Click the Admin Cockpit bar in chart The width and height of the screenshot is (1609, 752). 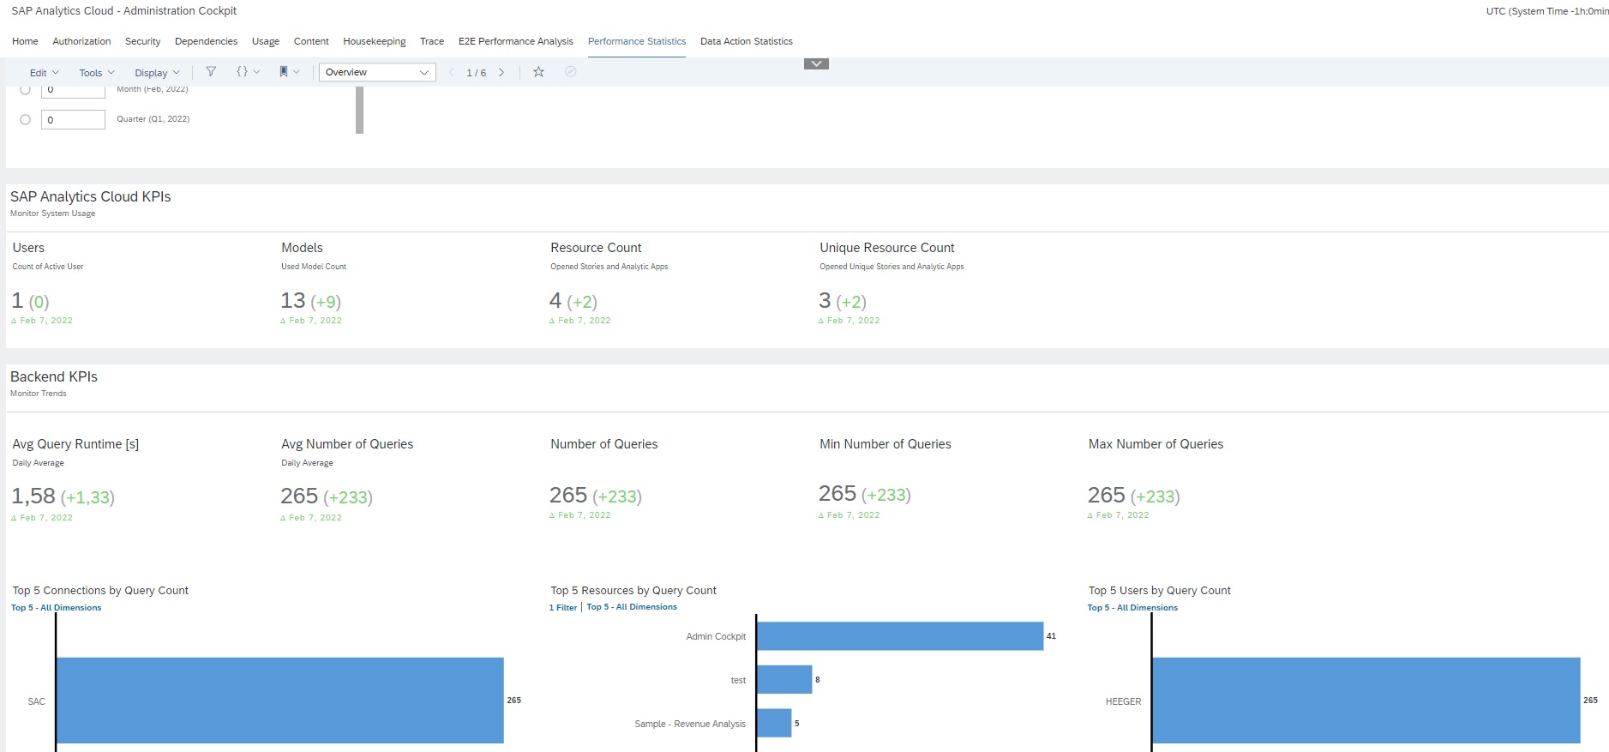point(899,636)
